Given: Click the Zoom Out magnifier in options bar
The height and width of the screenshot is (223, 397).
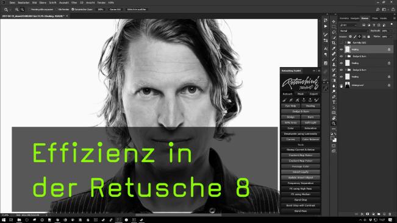Looking at the screenshot, I should click(23, 9).
